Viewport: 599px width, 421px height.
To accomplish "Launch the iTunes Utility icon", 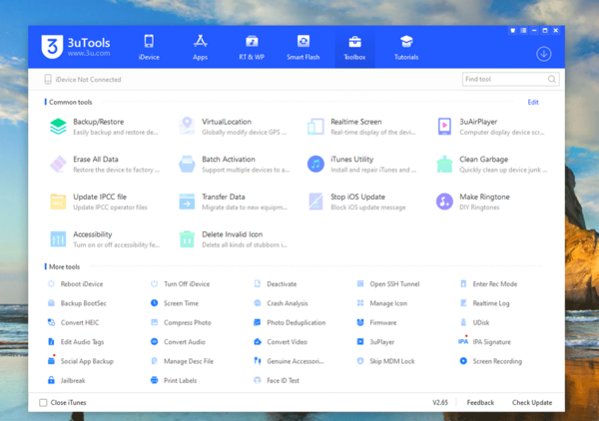I will [315, 164].
